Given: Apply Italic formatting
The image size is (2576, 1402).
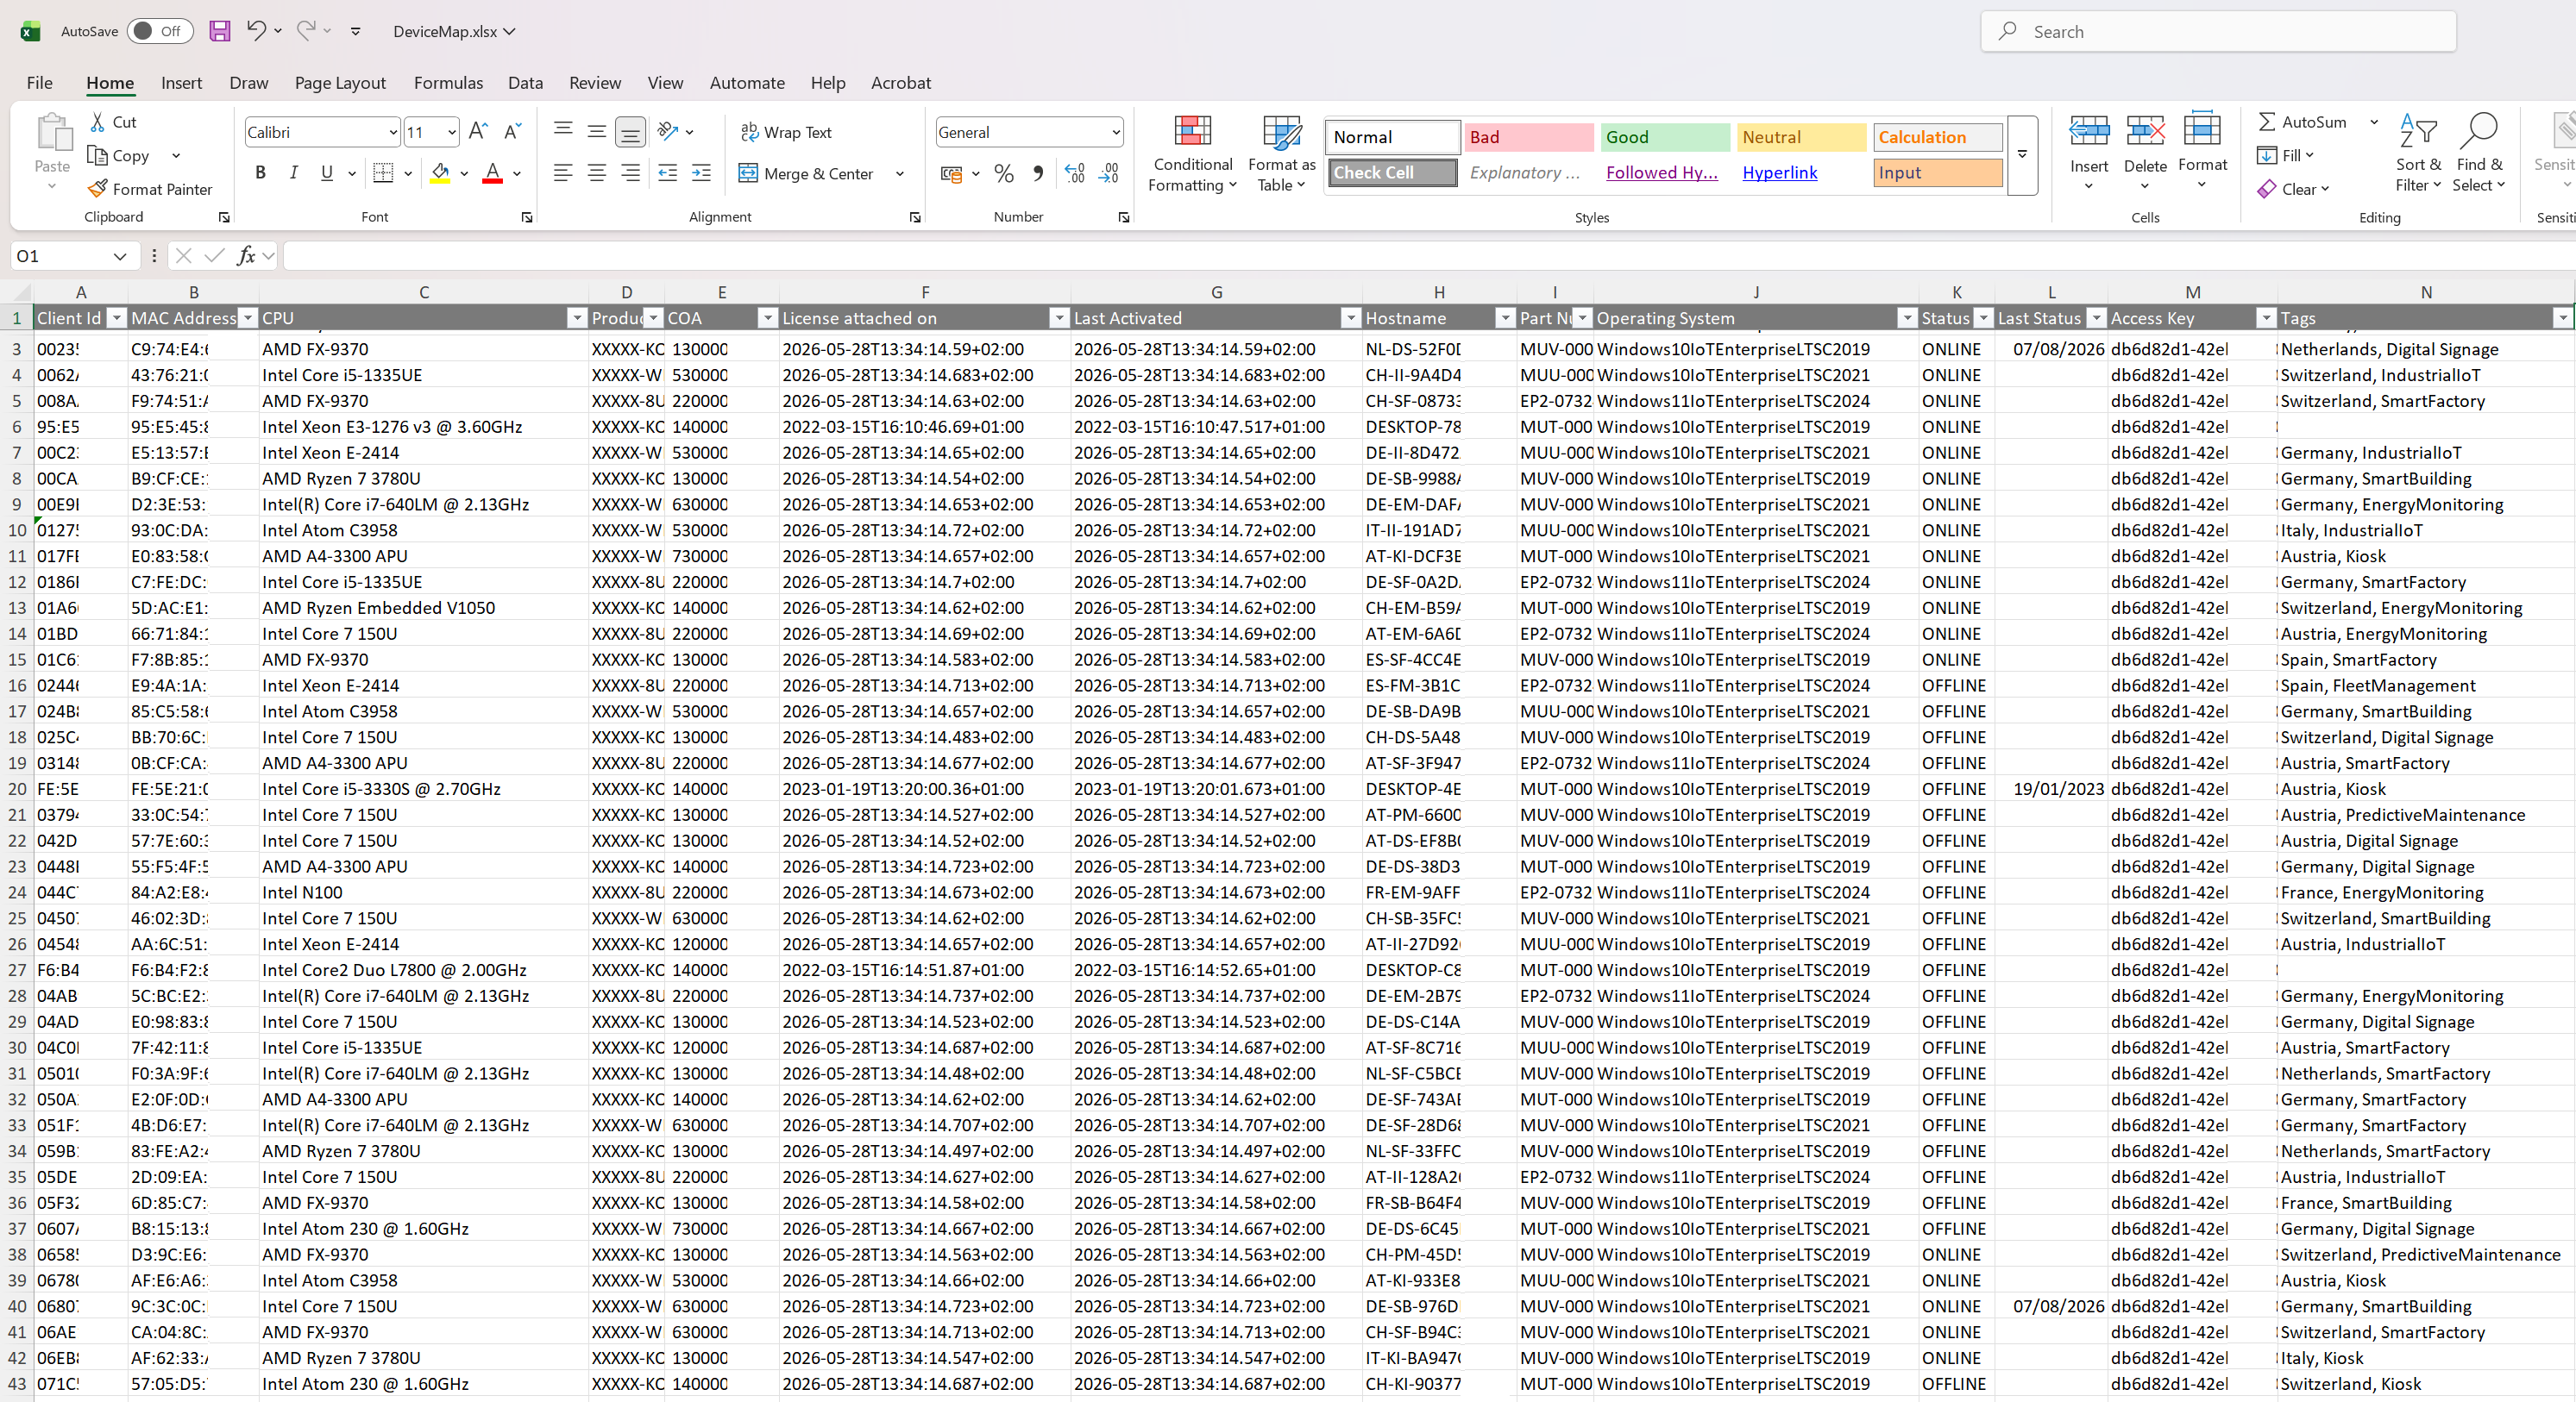Looking at the screenshot, I should [x=293, y=172].
